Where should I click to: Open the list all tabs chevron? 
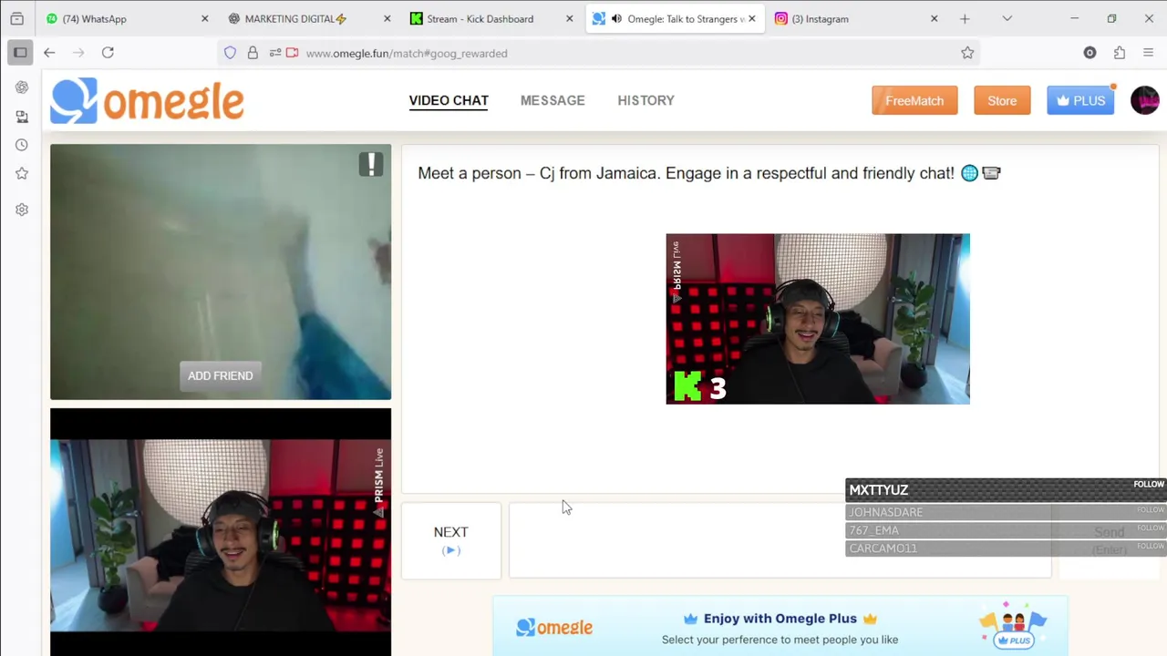1007,18
